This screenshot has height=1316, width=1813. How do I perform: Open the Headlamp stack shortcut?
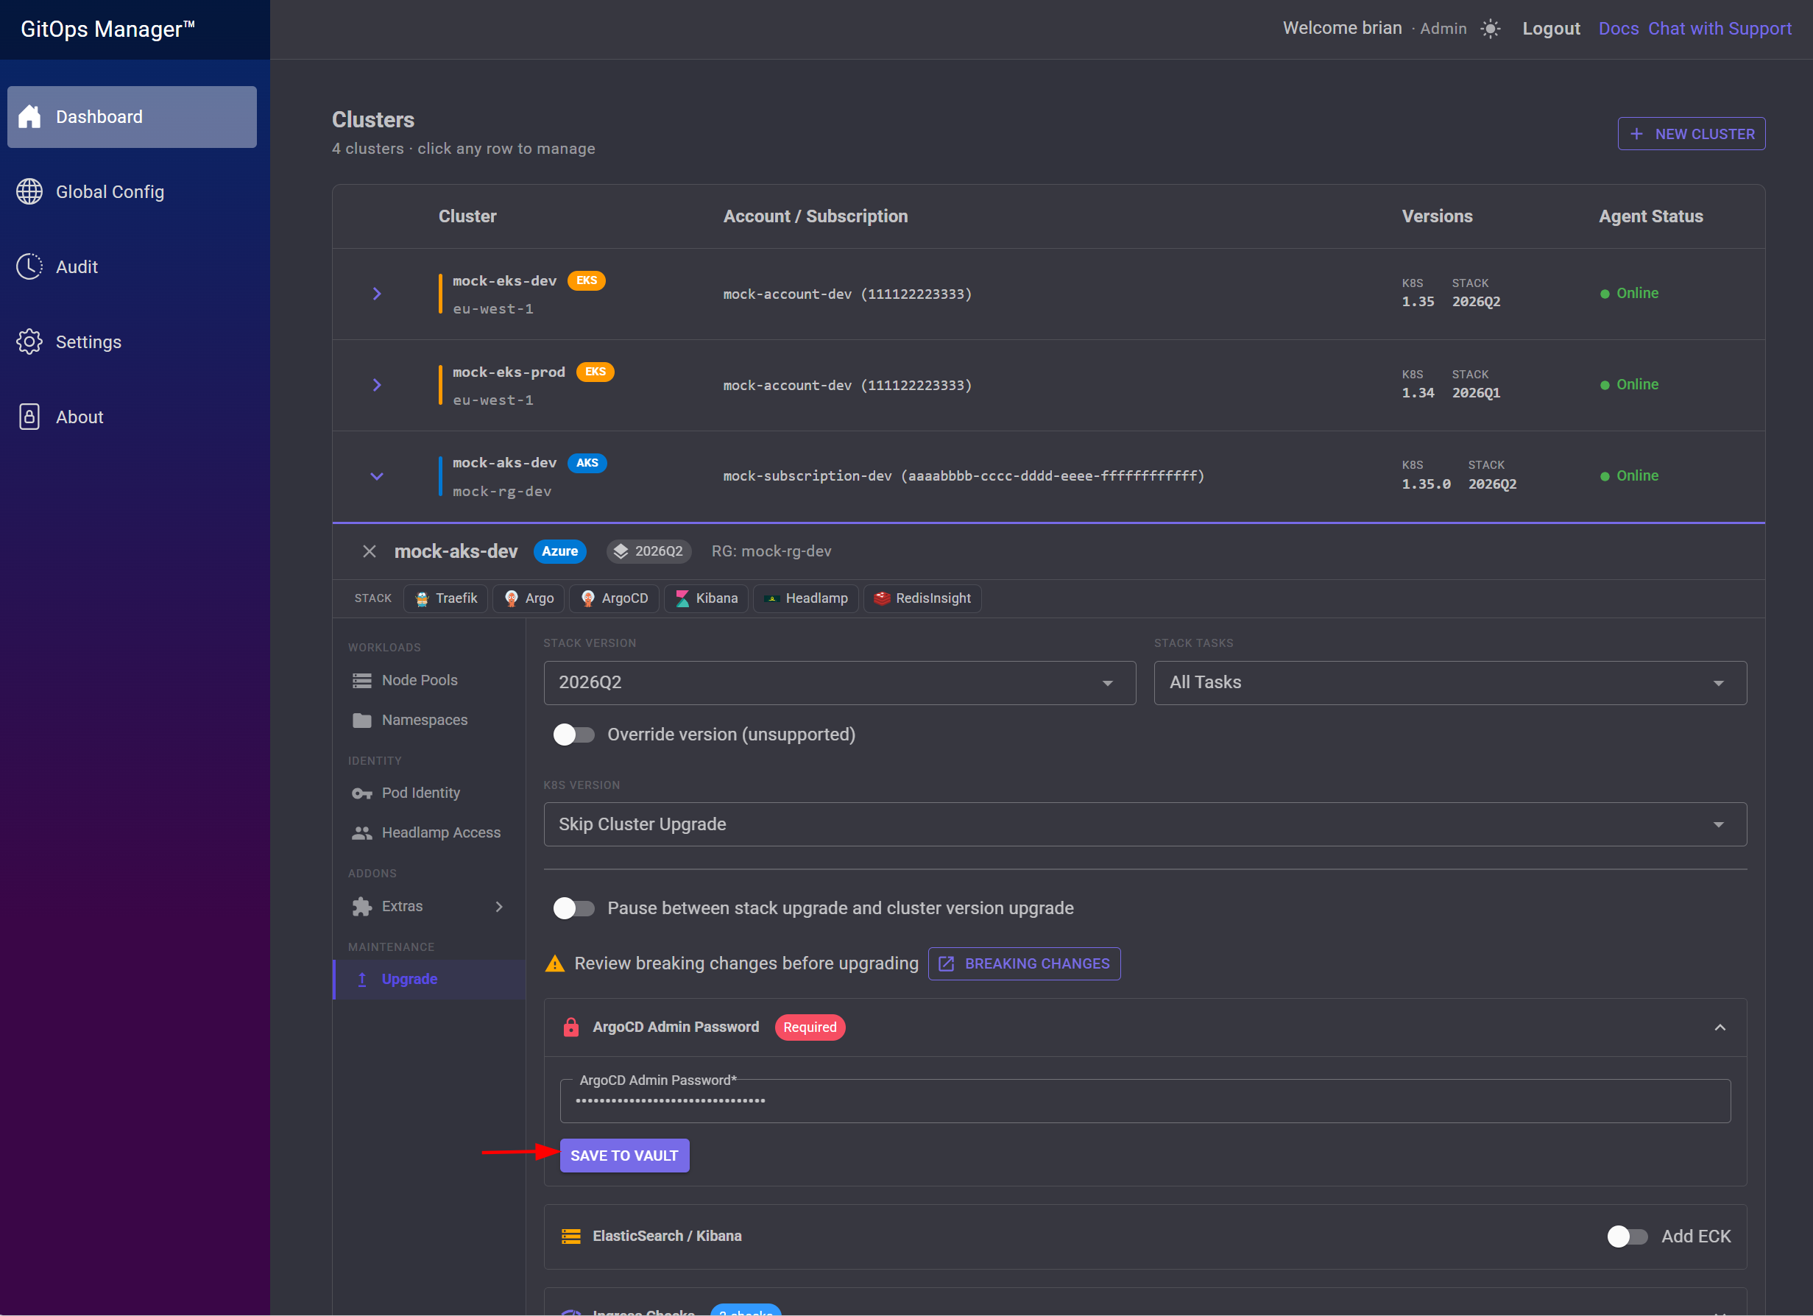806,598
